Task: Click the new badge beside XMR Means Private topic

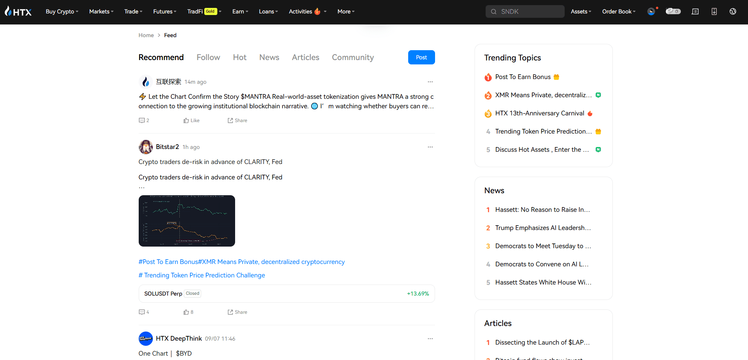Action: tap(598, 95)
